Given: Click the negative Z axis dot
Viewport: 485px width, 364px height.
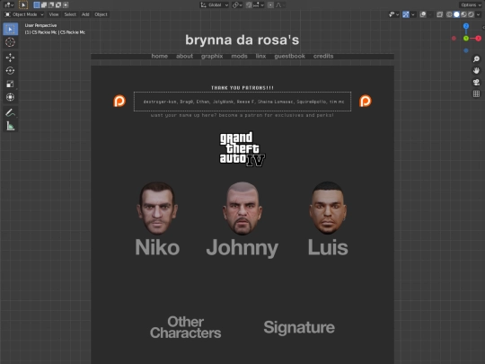Looking at the screenshot, I should click(x=466, y=50).
